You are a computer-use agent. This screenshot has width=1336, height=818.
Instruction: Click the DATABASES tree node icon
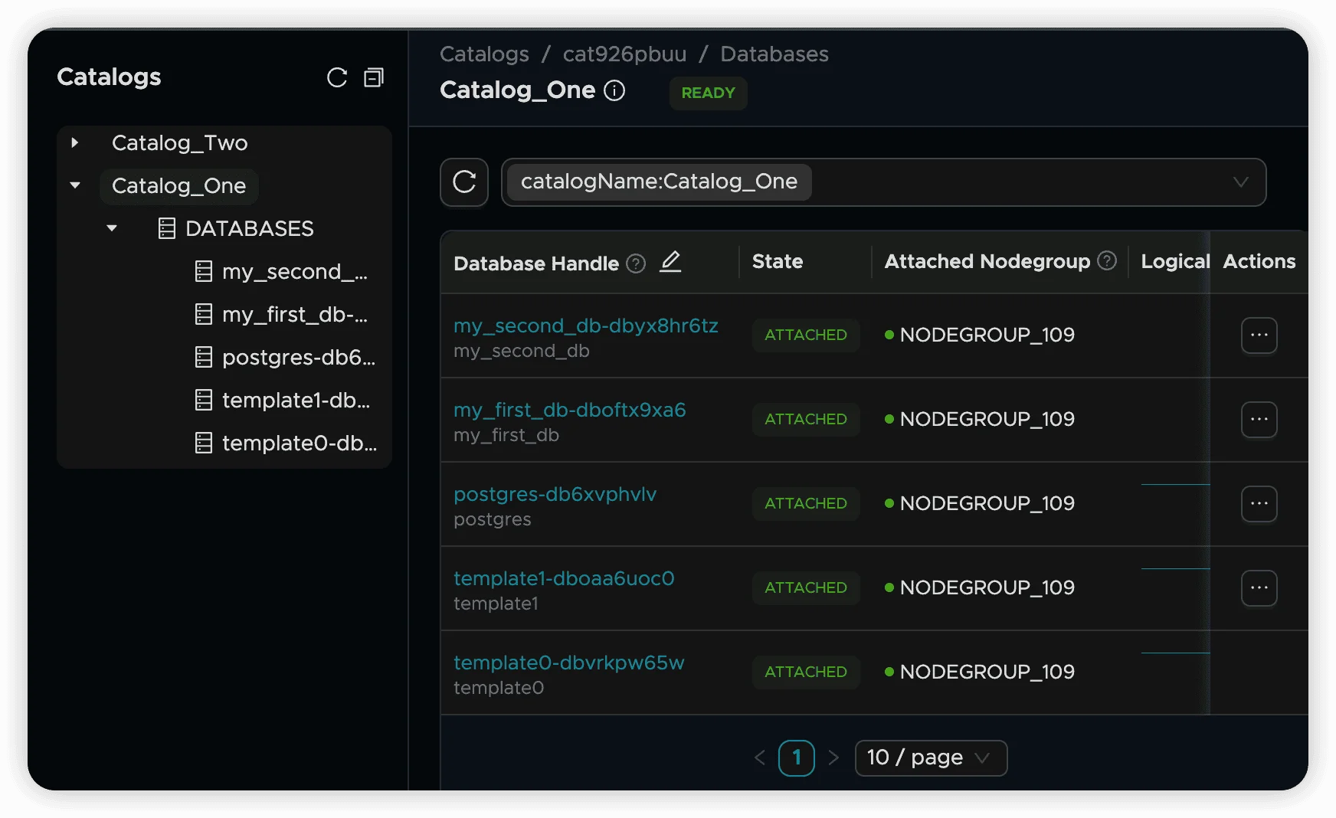(166, 228)
